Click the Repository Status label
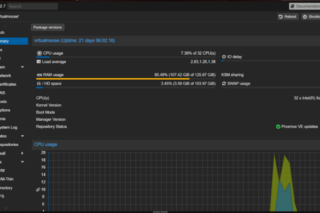Image resolution: width=320 pixels, height=213 pixels. (51, 127)
